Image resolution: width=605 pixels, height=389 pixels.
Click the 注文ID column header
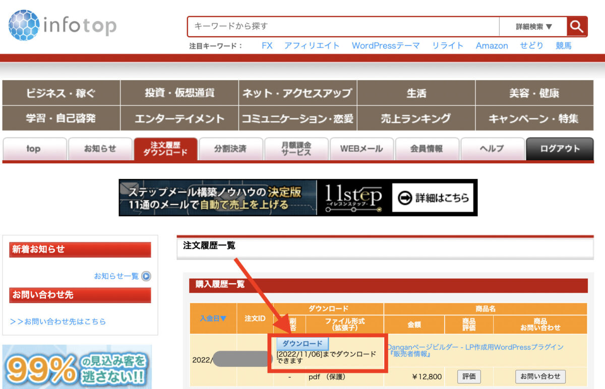pyautogui.click(x=255, y=318)
